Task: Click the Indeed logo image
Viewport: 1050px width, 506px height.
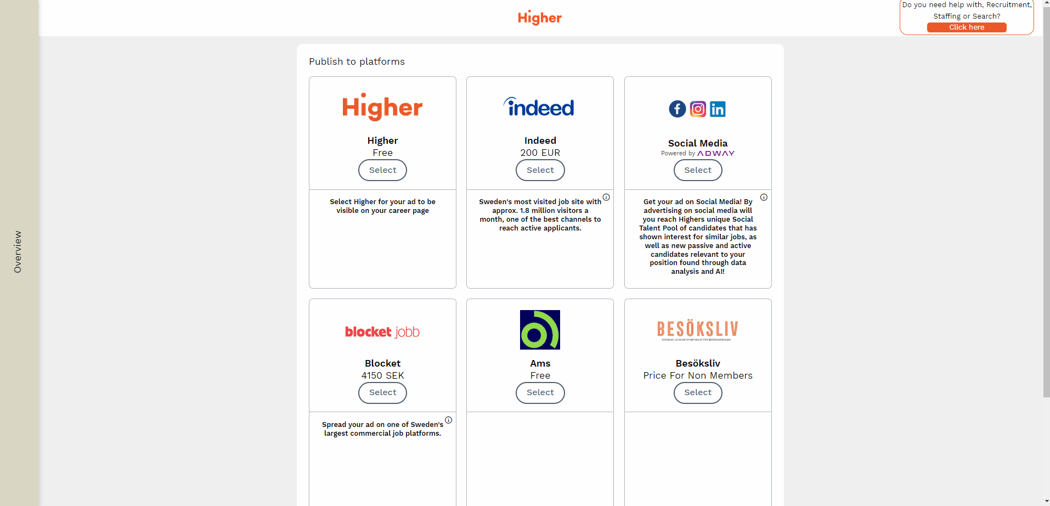Action: pos(539,107)
